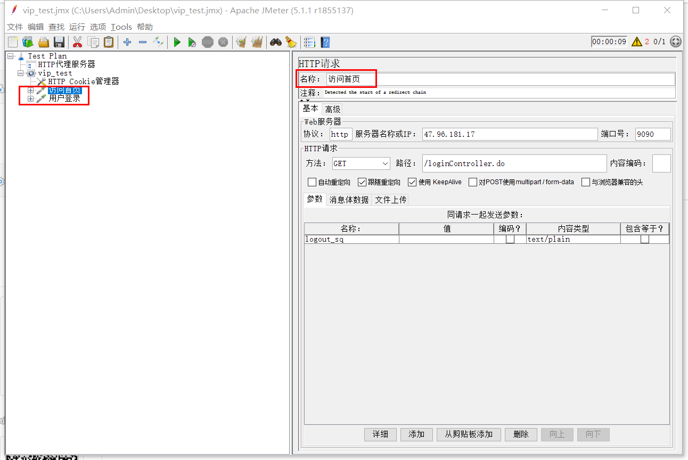688x460 pixels.
Task: Collapse the Test Plan tree node
Action: pyautogui.click(x=11, y=56)
